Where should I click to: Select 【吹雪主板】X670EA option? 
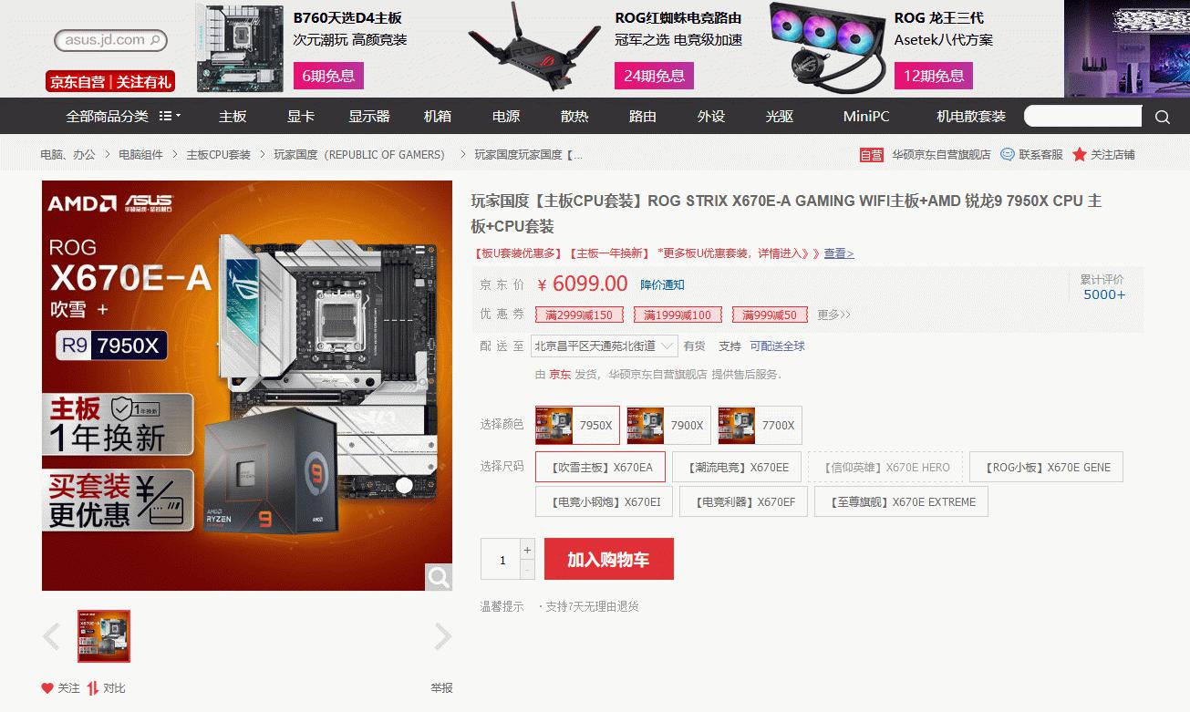tap(600, 467)
